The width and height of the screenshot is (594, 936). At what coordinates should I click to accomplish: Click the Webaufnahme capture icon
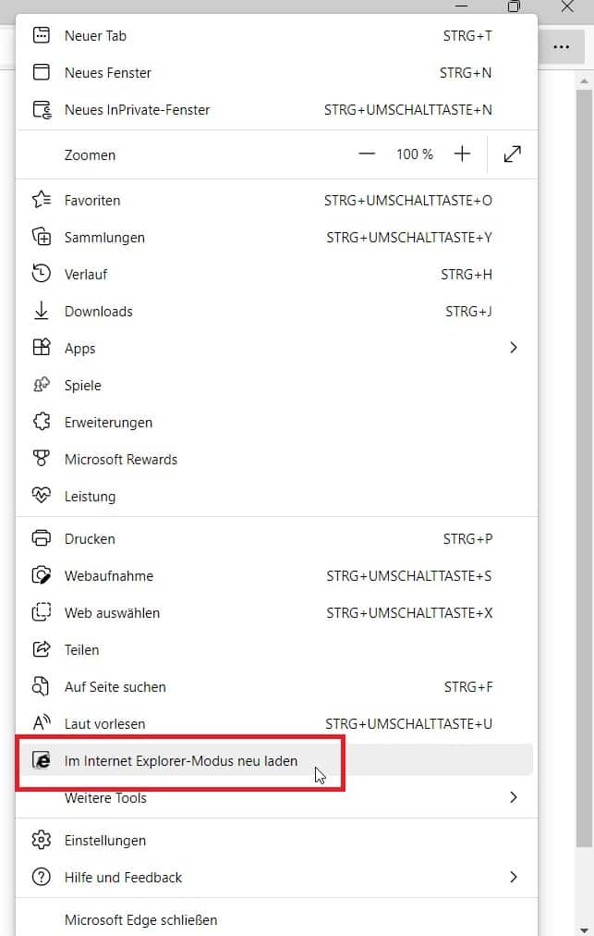41,576
